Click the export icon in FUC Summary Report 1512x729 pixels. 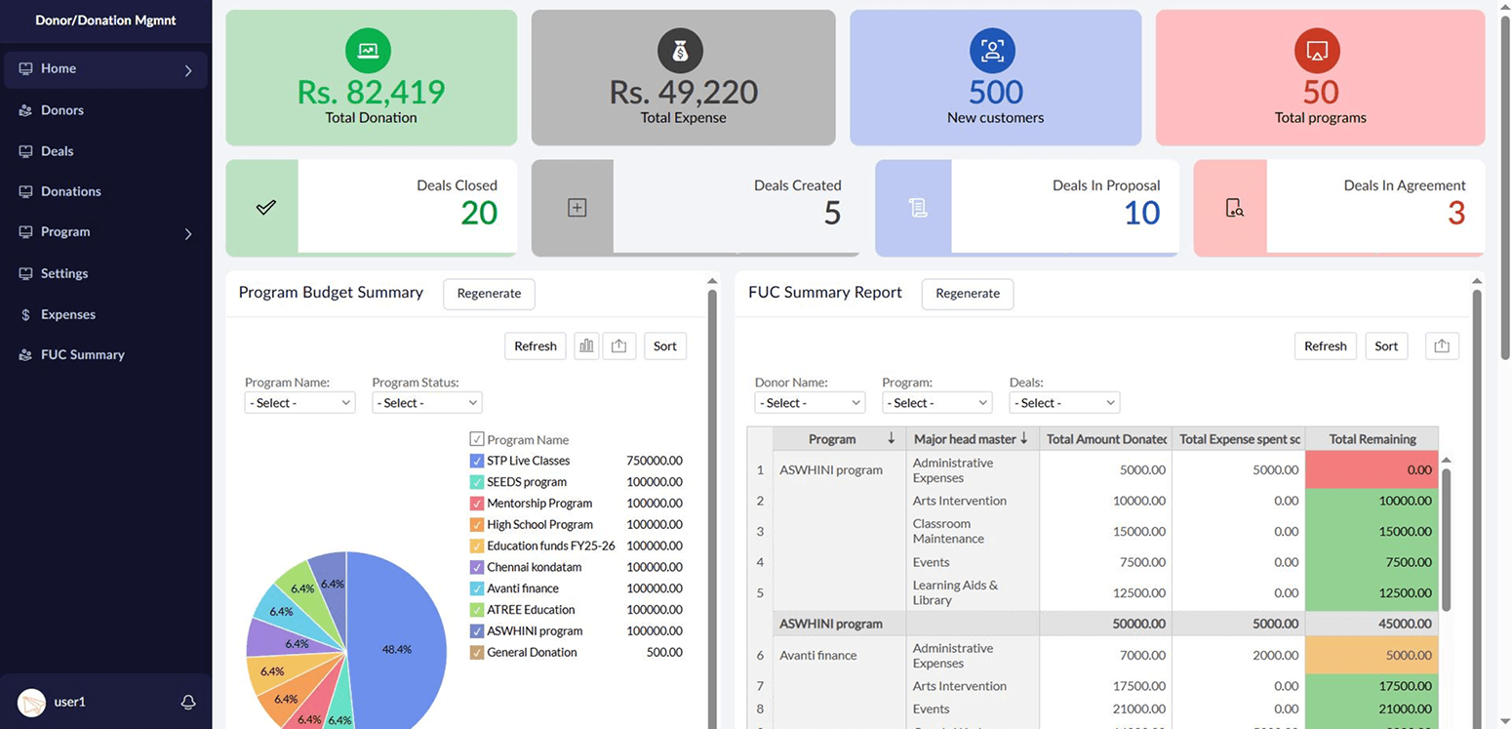[x=1442, y=345]
